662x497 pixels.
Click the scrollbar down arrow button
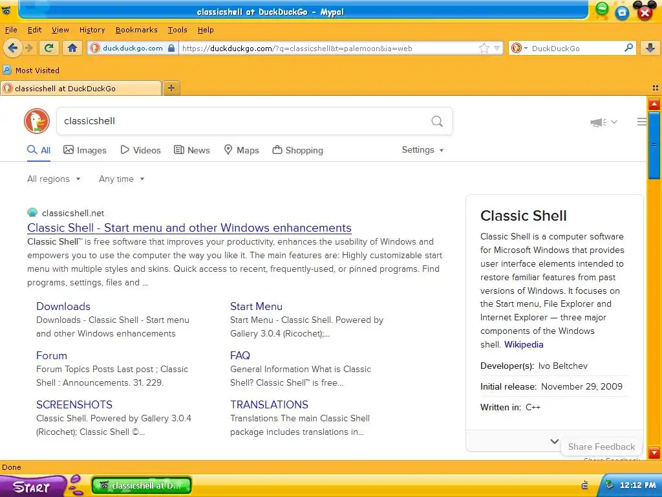(x=654, y=452)
